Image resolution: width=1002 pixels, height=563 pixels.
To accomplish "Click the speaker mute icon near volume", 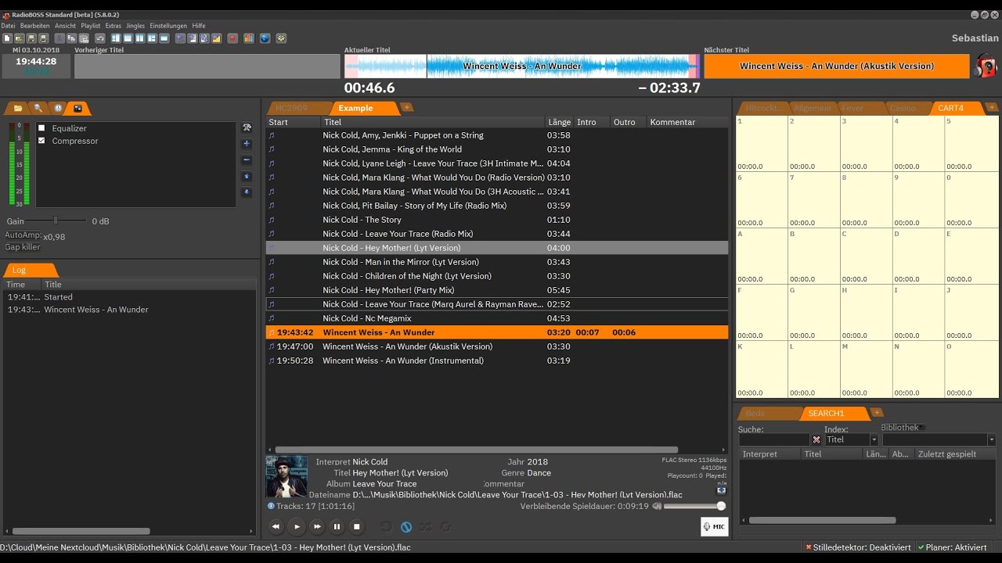I will pos(658,507).
